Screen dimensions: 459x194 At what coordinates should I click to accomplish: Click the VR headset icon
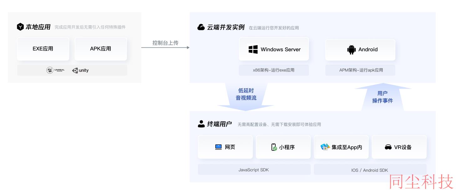[x=388, y=147]
